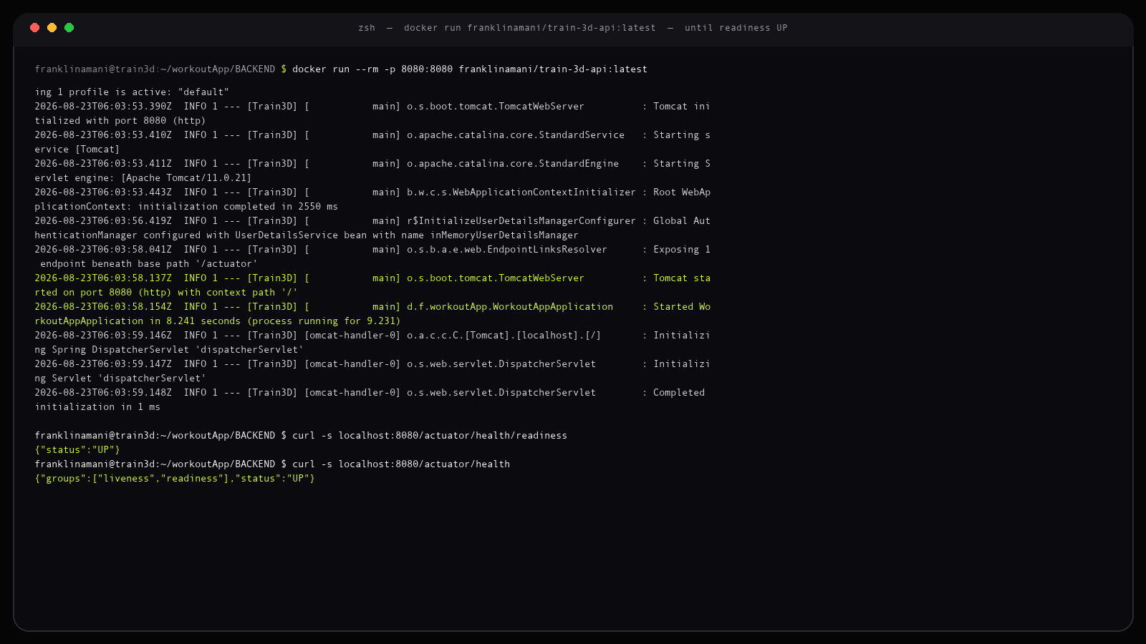1146x644 pixels.
Task: Click ': Completed' message on 59.148Z line
Action: click(673, 393)
